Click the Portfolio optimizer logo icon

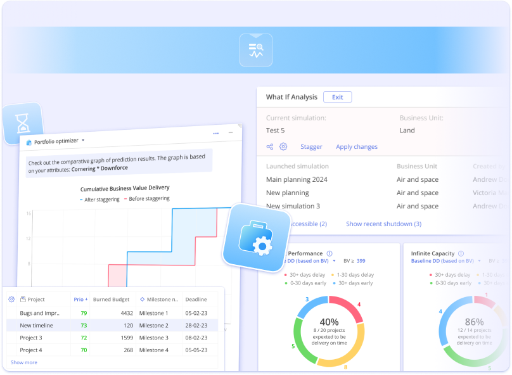[x=29, y=143]
